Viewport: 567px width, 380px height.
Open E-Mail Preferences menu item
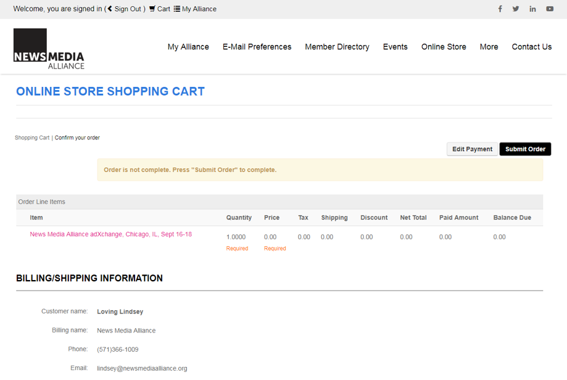(257, 47)
